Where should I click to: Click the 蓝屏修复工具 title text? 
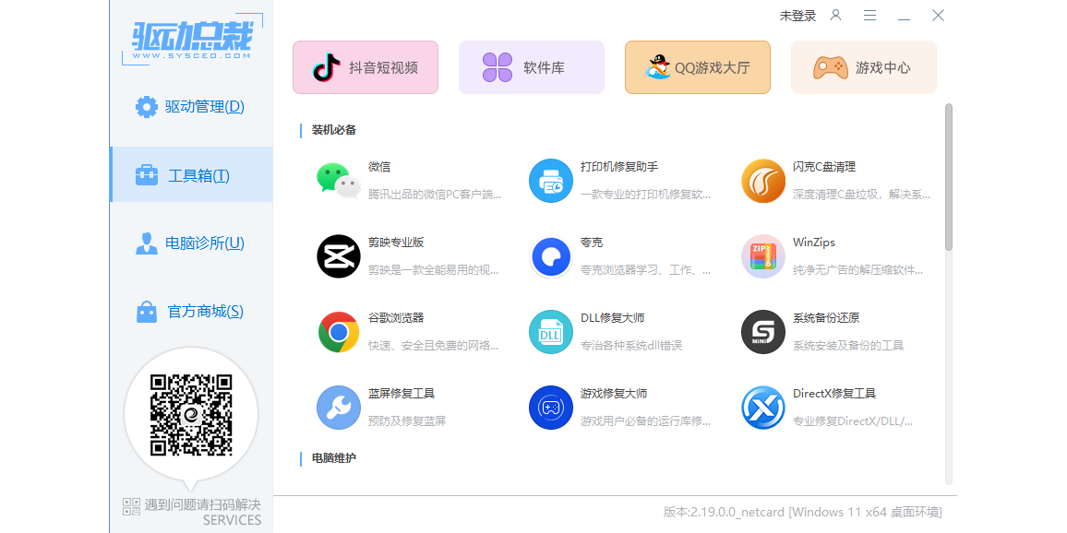click(x=402, y=393)
